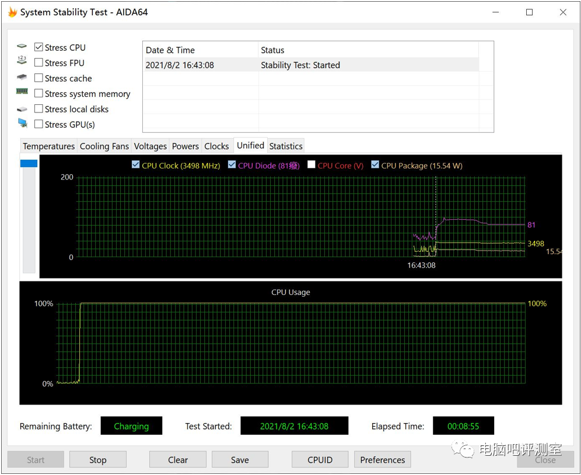The image size is (581, 475).
Task: Enable the Stress GPU(s) checkbox
Action: coord(38,124)
